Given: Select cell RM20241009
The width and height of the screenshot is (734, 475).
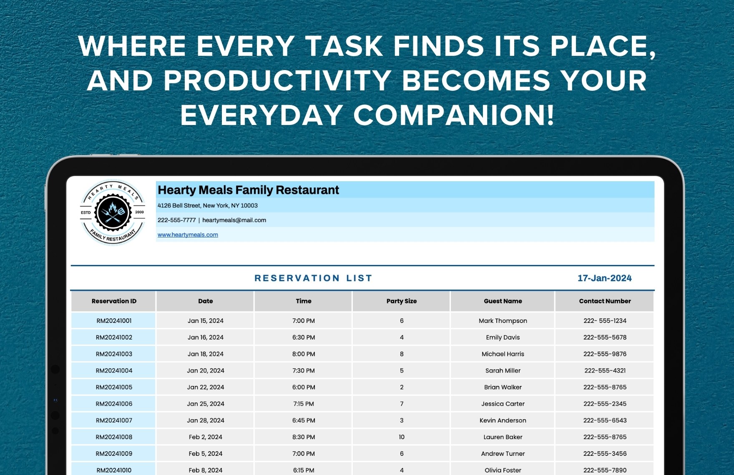Looking at the screenshot, I should point(114,454).
